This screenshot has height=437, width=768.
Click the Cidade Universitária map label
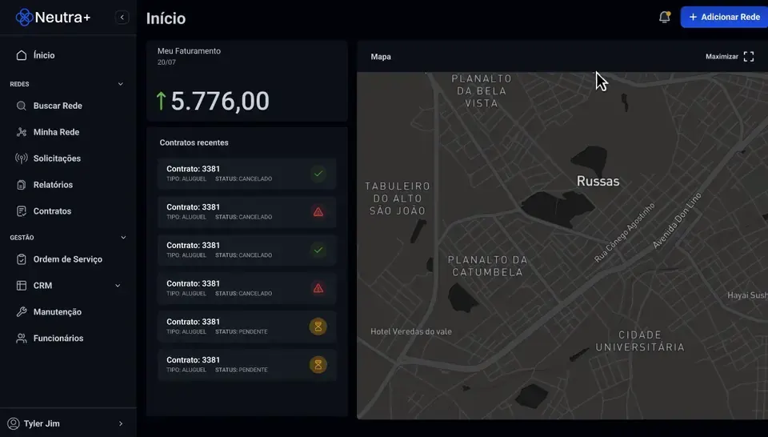click(640, 341)
